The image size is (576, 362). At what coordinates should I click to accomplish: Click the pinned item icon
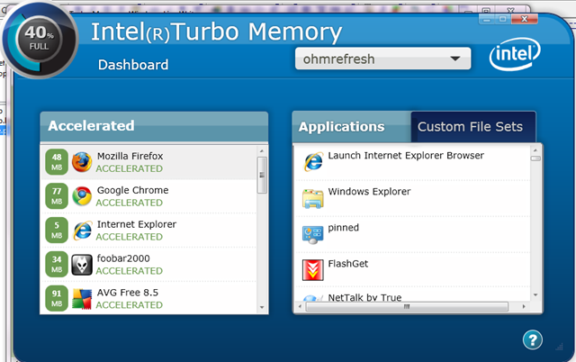[x=312, y=234]
